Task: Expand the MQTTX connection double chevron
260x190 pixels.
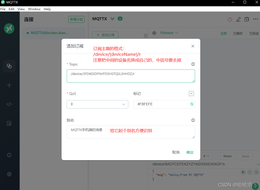Action: coord(112,19)
